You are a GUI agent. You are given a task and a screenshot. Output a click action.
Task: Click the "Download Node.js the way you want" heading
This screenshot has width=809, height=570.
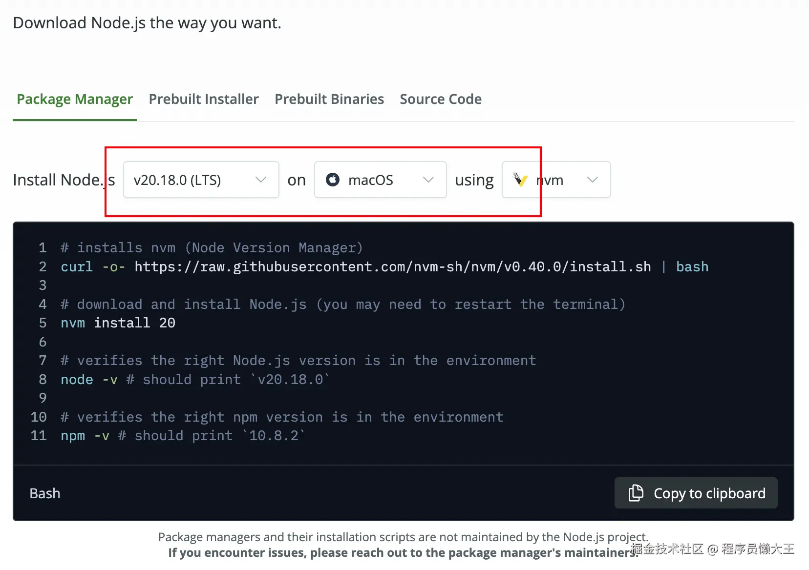(x=147, y=23)
